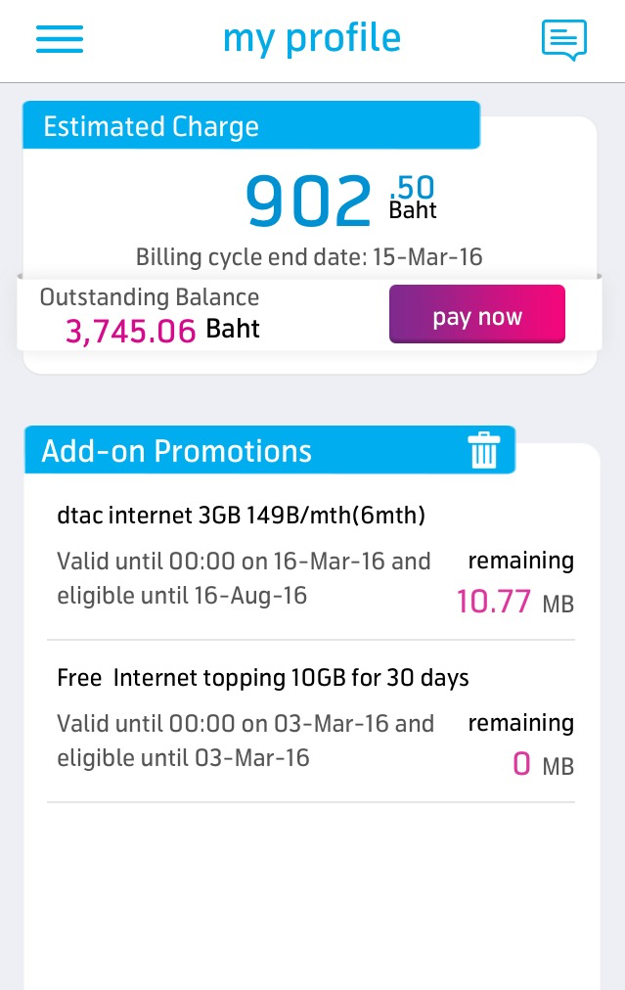Tap remaining label for Free Internet topping
Image resolution: width=625 pixels, height=990 pixels.
(x=520, y=723)
